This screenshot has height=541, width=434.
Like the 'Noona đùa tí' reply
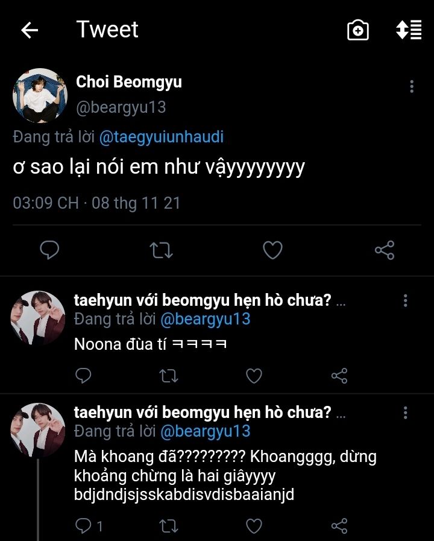(254, 376)
